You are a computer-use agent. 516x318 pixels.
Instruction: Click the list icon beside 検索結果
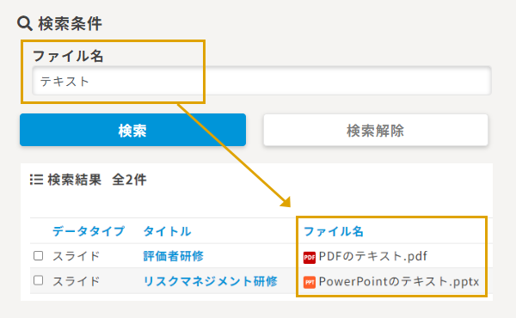coord(36,180)
